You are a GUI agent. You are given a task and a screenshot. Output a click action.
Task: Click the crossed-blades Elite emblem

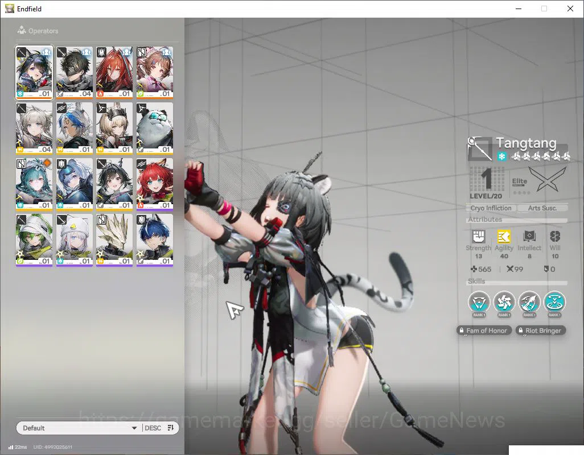[x=547, y=179]
